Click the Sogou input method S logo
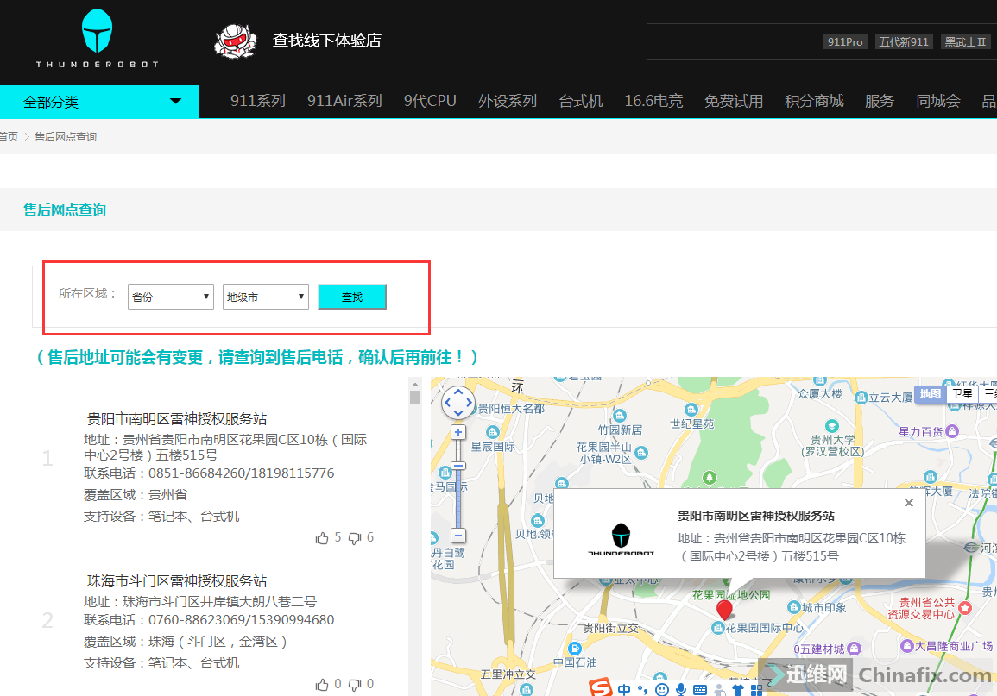The width and height of the screenshot is (997, 696). click(600, 687)
